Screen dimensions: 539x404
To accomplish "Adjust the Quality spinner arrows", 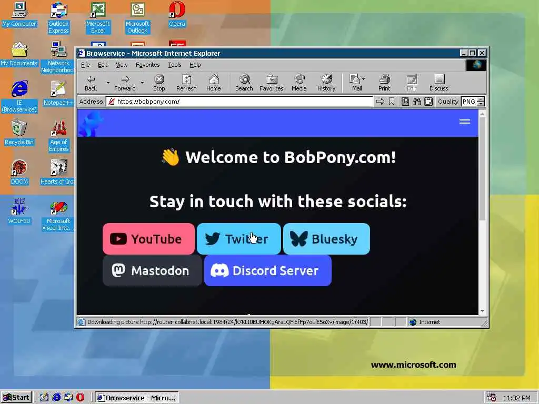I will coord(481,102).
